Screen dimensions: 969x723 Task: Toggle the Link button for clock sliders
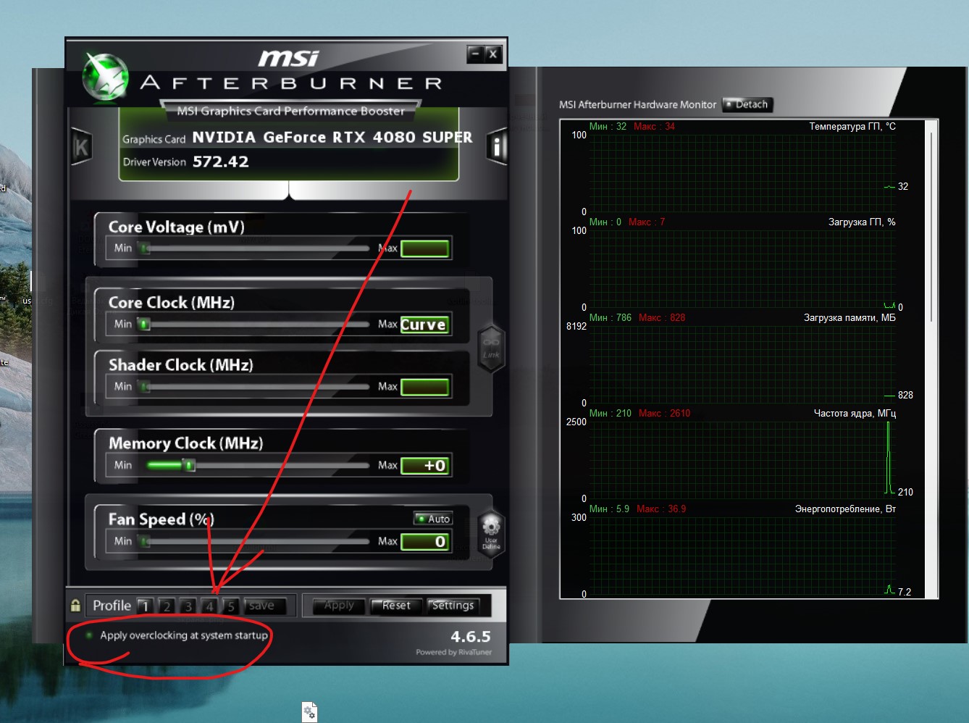pyautogui.click(x=491, y=347)
